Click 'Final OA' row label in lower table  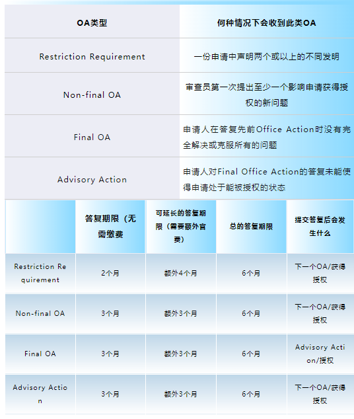40,354
